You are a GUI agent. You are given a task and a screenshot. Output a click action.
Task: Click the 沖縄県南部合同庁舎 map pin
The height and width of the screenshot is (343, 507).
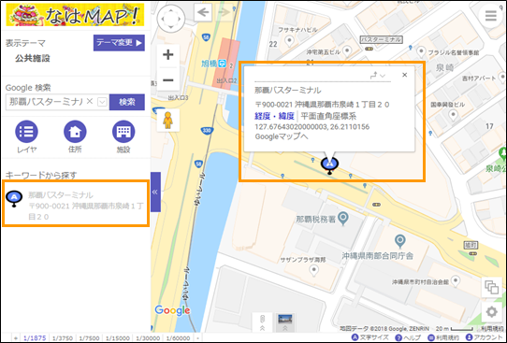point(400,241)
